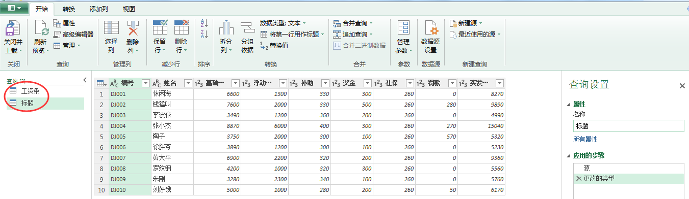Screen dimensions: 689x199
Task: Select the Changed Type (更改的类型) step
Action: tap(628, 179)
